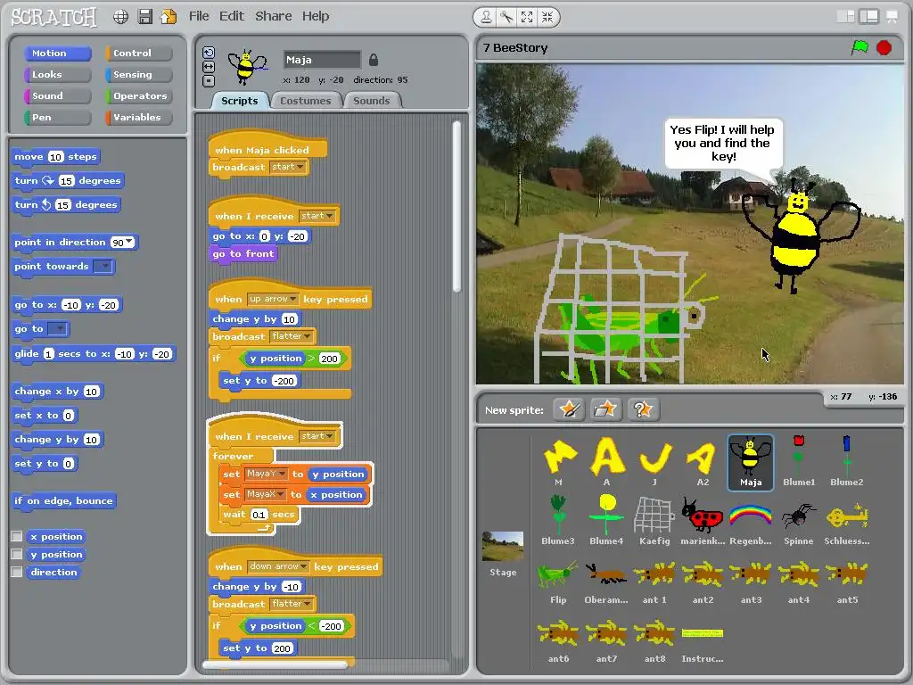
Task: Stop all scripts with red stop sign
Action: (x=884, y=47)
